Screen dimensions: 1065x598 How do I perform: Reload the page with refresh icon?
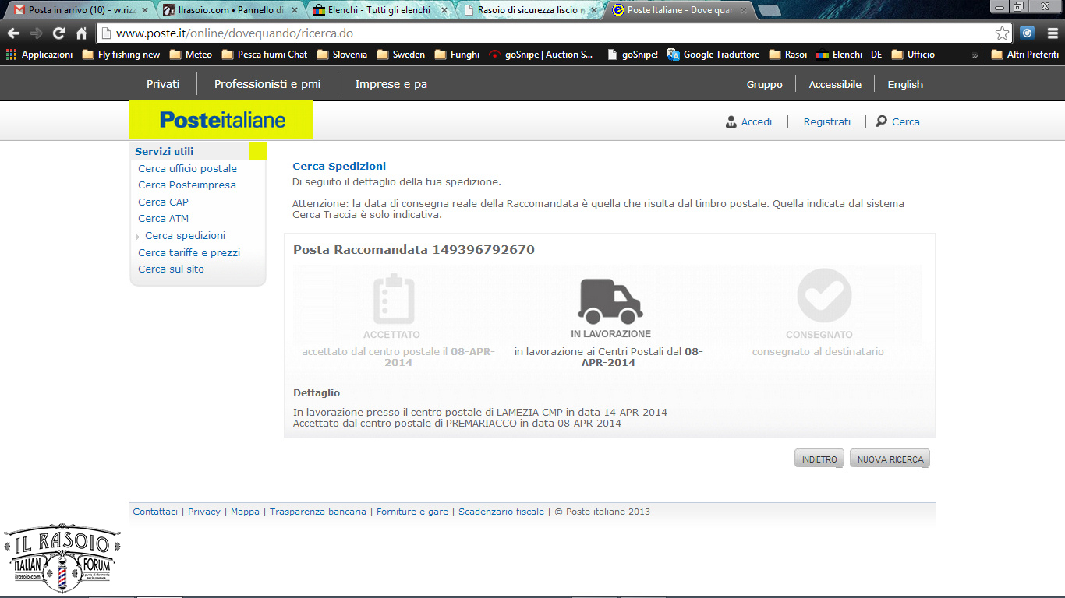point(58,33)
